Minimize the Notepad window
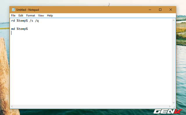Screen dimensions: 186x115 (150, 10)
